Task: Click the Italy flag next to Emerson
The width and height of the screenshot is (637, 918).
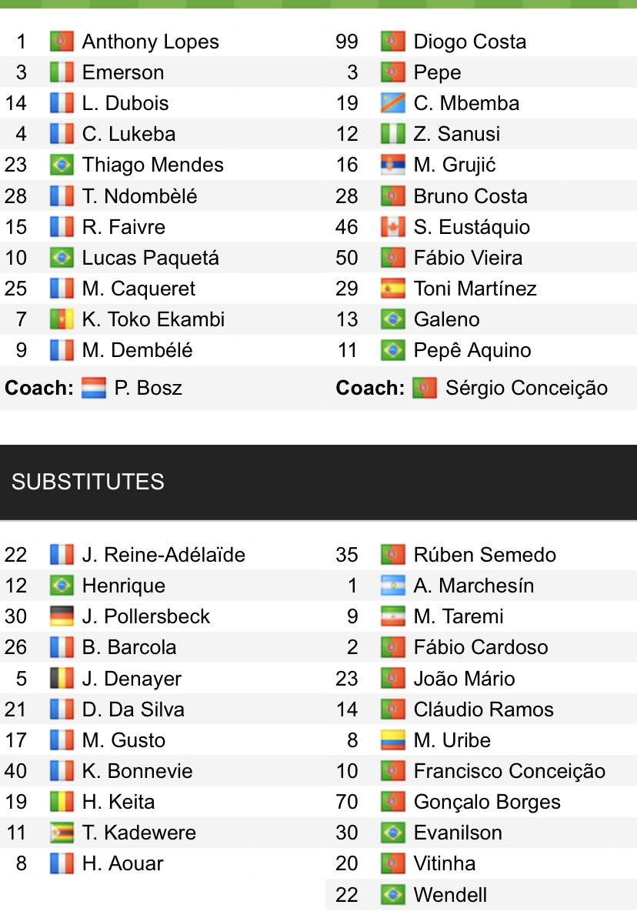Action: pyautogui.click(x=62, y=72)
